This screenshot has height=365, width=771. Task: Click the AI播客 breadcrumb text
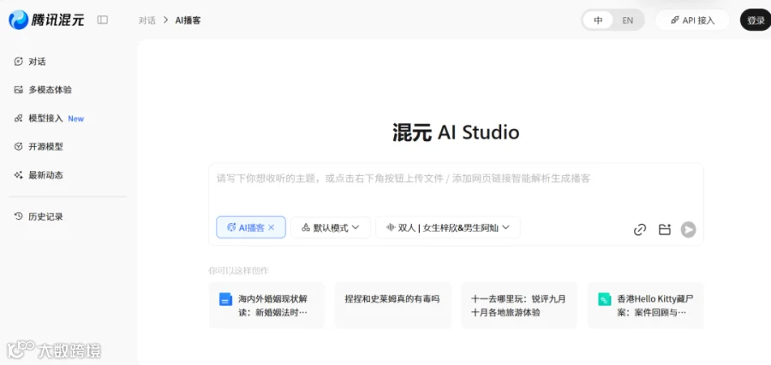coord(188,21)
